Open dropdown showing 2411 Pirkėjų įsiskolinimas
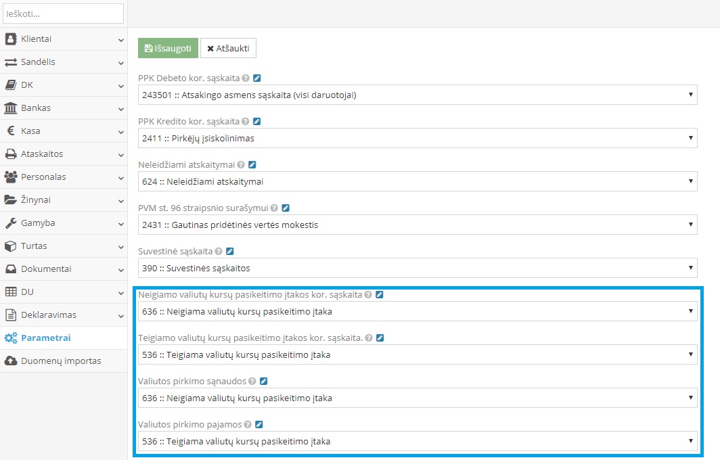The height and width of the screenshot is (460, 720). pos(417,138)
